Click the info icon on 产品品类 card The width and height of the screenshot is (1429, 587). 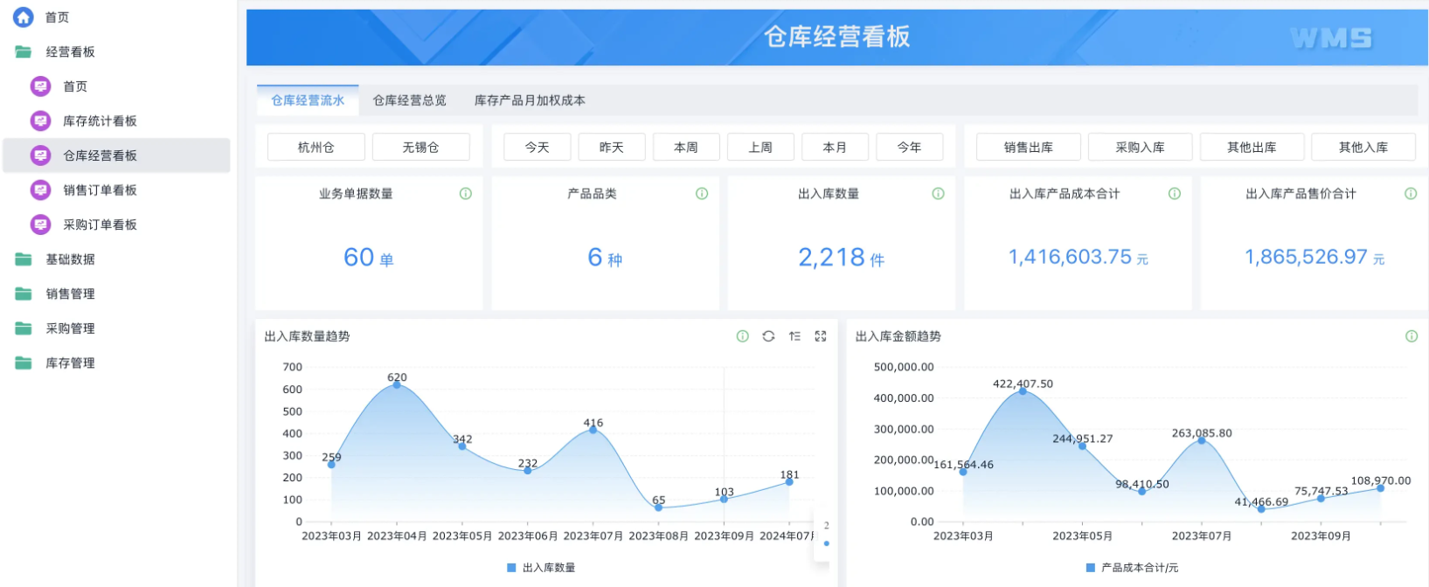click(702, 194)
